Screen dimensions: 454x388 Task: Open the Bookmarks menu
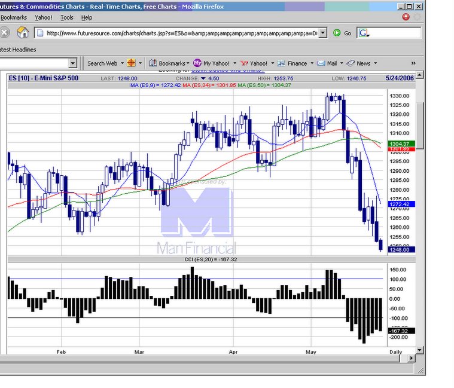click(13, 18)
